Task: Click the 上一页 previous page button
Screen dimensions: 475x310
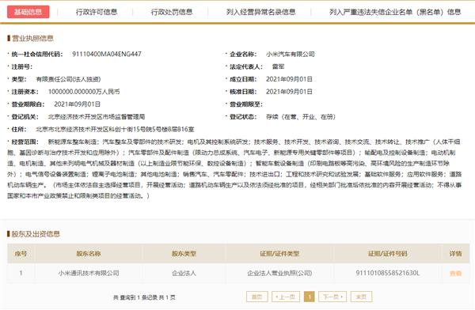Action: [286, 297]
